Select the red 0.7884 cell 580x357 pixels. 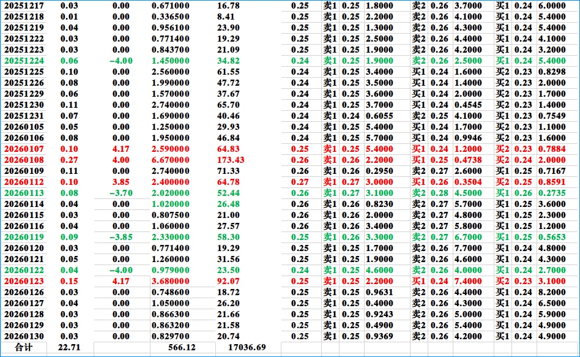pos(552,149)
